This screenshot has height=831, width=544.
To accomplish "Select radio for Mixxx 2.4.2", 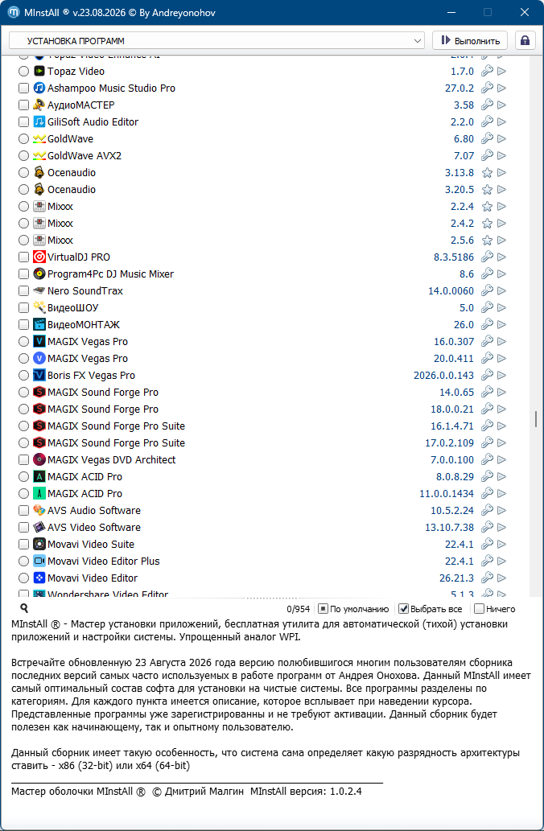I will click(24, 223).
